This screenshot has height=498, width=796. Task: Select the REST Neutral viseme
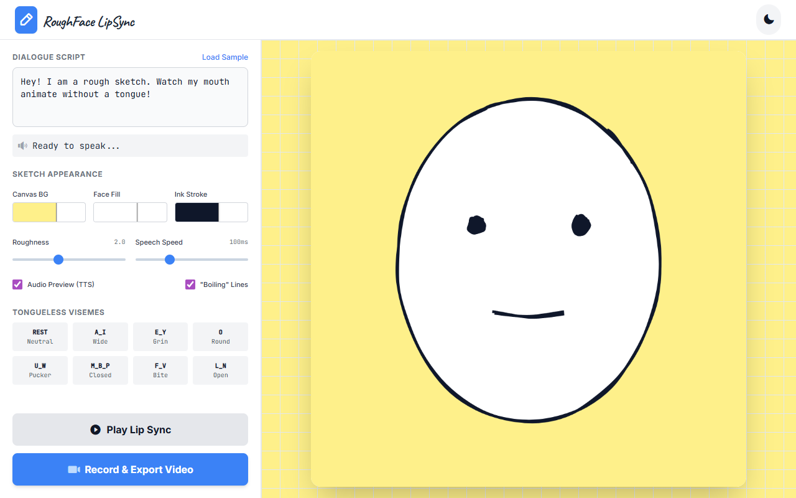point(40,336)
